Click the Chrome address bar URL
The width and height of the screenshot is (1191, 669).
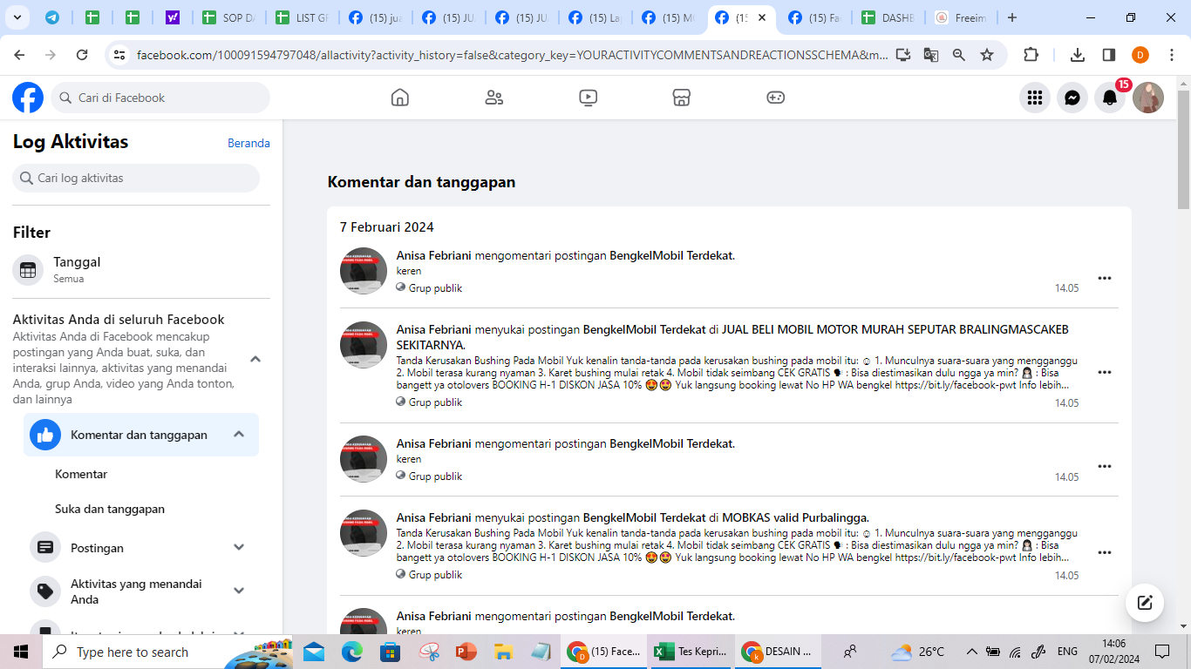[513, 55]
